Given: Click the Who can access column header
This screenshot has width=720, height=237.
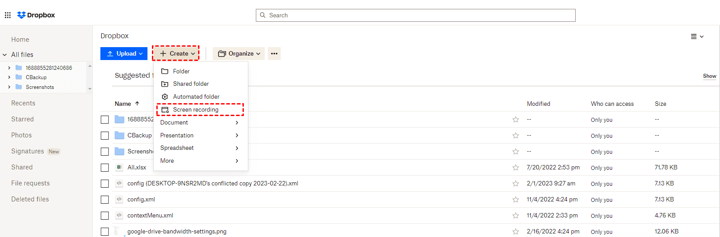Looking at the screenshot, I should tap(612, 104).
